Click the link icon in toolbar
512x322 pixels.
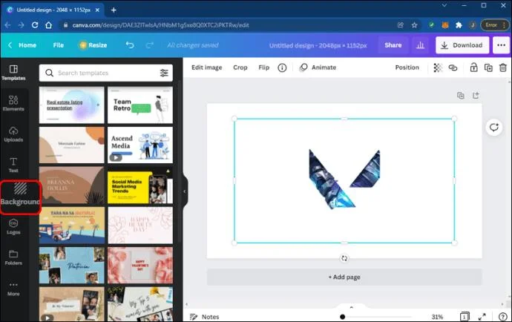coord(453,68)
